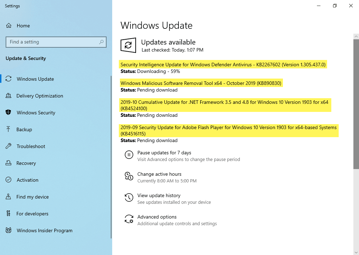The height and width of the screenshot is (255, 359).
Task: Click the .NET Framework Cumulative Update entry
Action: (x=225, y=105)
